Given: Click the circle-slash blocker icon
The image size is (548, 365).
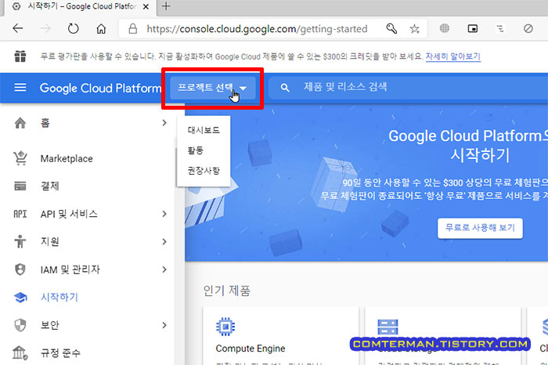Looking at the screenshot, I should pyautogui.click(x=528, y=28).
